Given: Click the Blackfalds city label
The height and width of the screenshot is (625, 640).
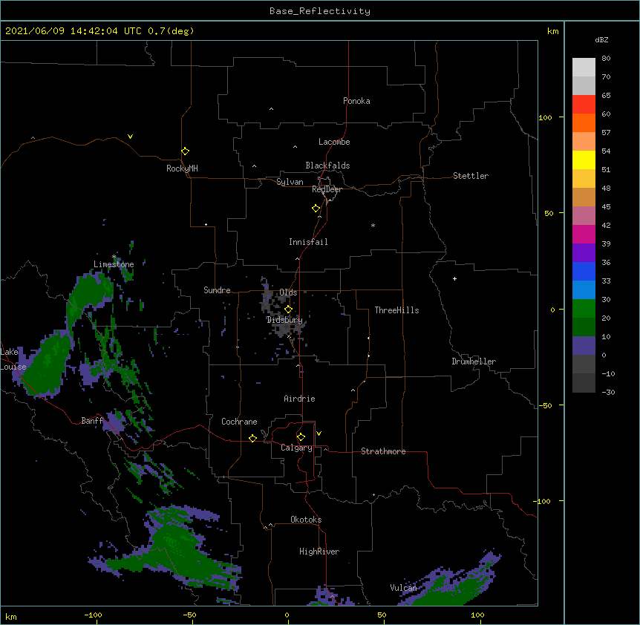Looking at the screenshot, I should point(327,166).
